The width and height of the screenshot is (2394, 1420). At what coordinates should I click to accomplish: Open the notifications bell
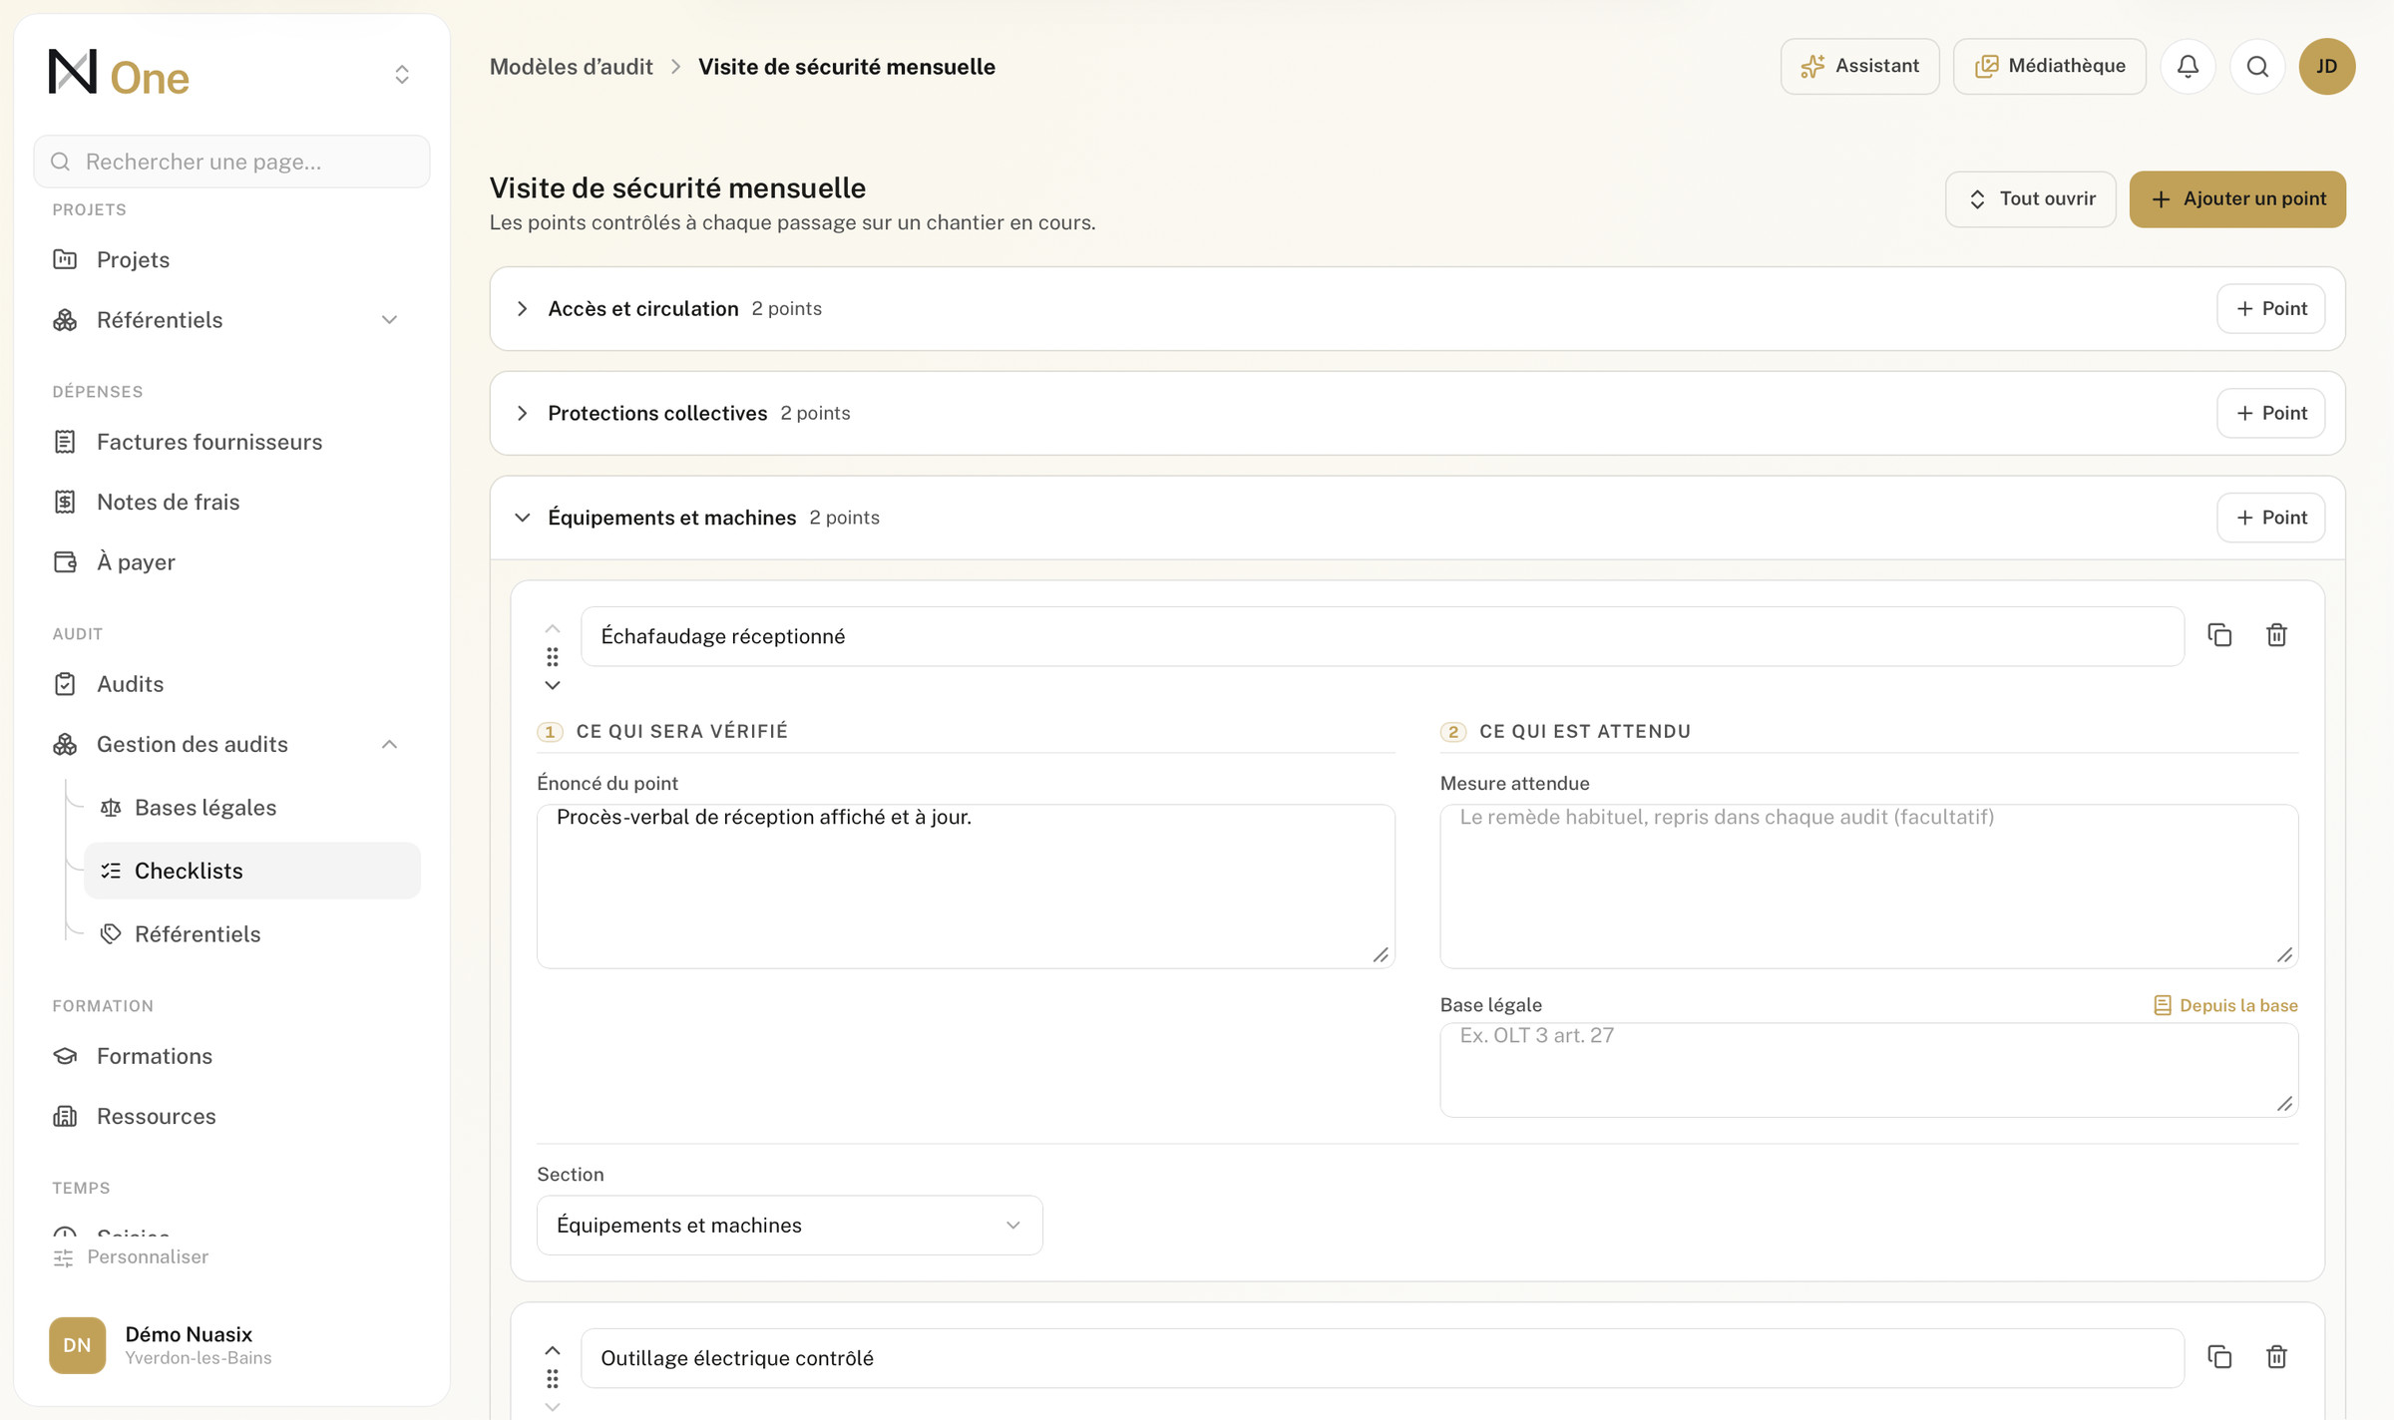[2188, 66]
